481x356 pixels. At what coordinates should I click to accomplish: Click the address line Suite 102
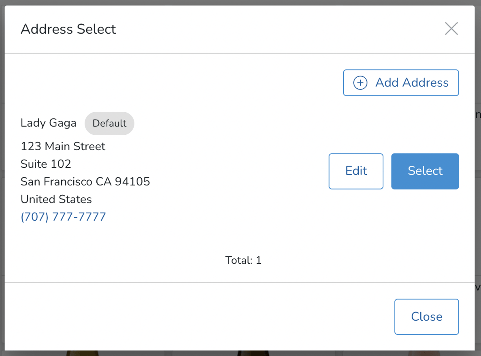click(46, 164)
